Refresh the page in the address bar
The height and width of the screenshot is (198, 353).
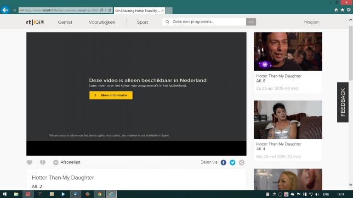tap(110, 10)
